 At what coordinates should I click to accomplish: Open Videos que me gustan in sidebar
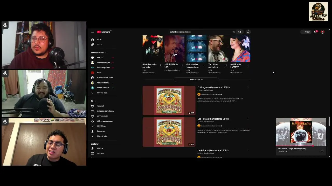pyautogui.click(x=102, y=121)
